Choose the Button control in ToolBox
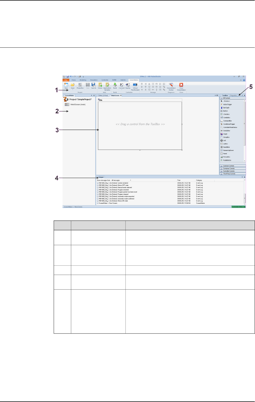The width and height of the screenshot is (255, 402). point(224,111)
